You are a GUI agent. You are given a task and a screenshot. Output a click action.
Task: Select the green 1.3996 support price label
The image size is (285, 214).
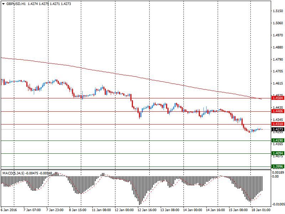pyautogui.click(x=278, y=167)
